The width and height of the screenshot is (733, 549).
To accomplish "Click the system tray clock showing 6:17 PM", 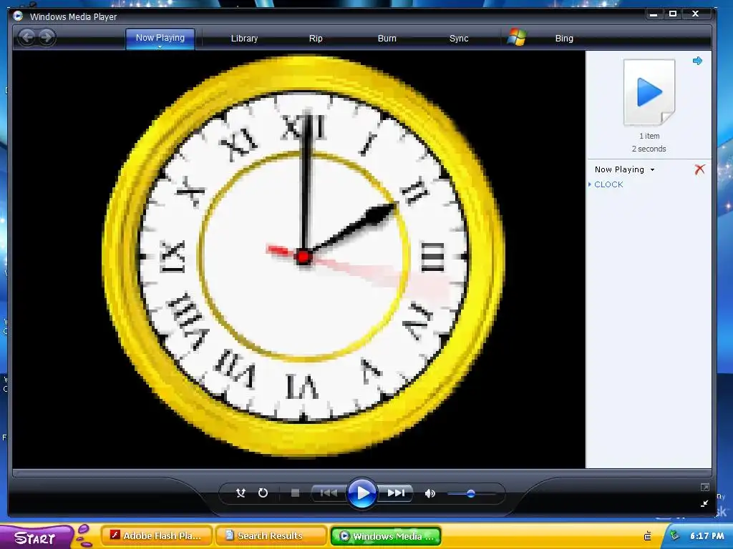I will [x=707, y=536].
